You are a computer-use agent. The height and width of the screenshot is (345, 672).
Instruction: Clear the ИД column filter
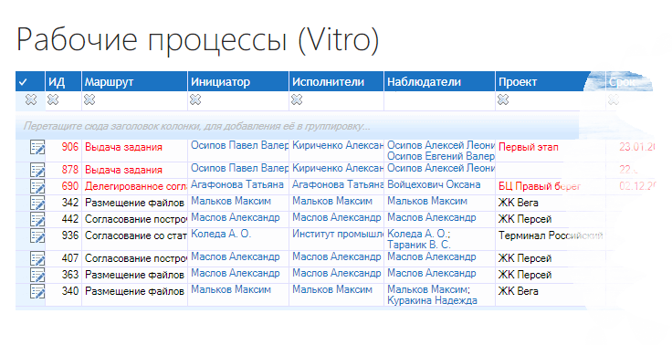(x=53, y=99)
